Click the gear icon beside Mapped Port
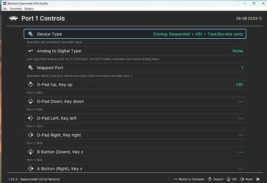Screen dimensions: 267x183 click(x=31, y=68)
